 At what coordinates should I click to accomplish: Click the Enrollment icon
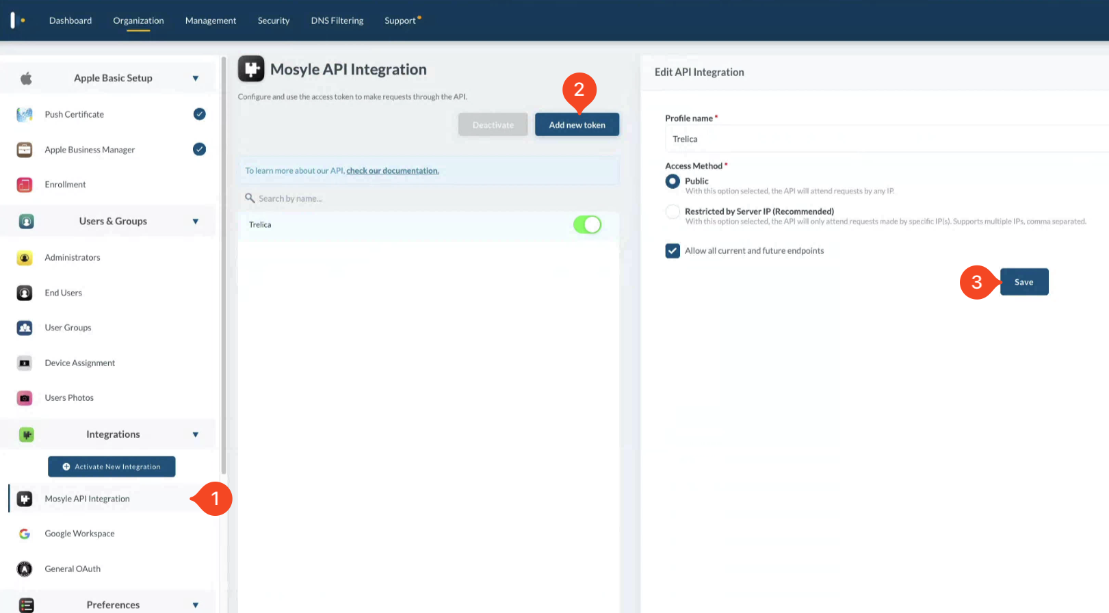coord(25,185)
